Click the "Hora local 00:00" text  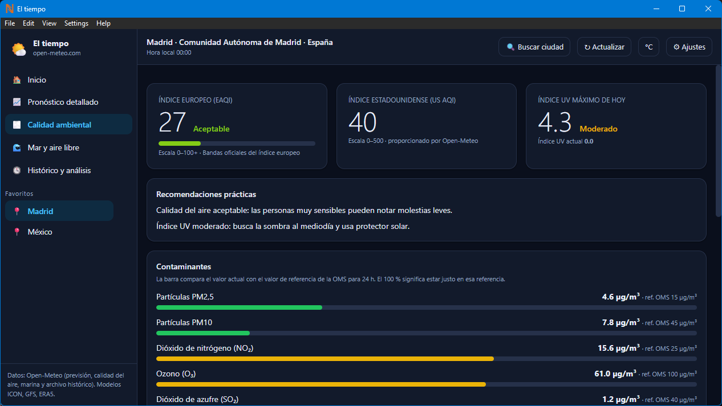tap(169, 53)
